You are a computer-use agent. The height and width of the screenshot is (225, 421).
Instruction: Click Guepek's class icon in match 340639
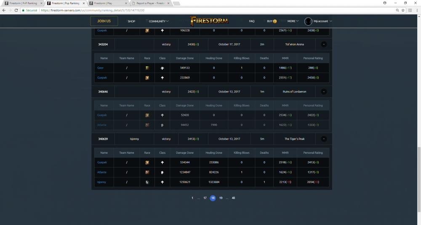tap(162, 162)
